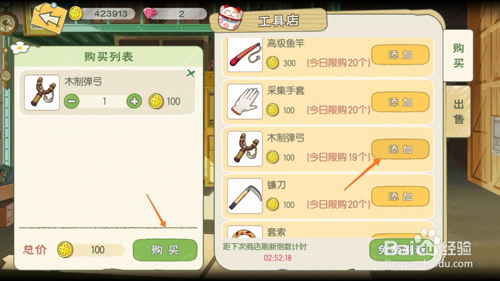
Task: Increase slingshot quantity with plus button
Action: 134,101
